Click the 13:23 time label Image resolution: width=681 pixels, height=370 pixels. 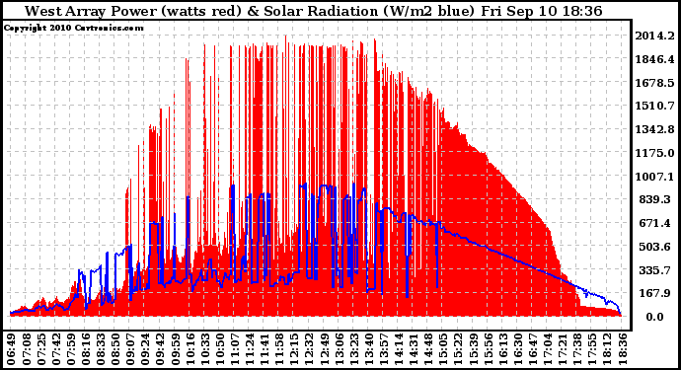tap(353, 348)
